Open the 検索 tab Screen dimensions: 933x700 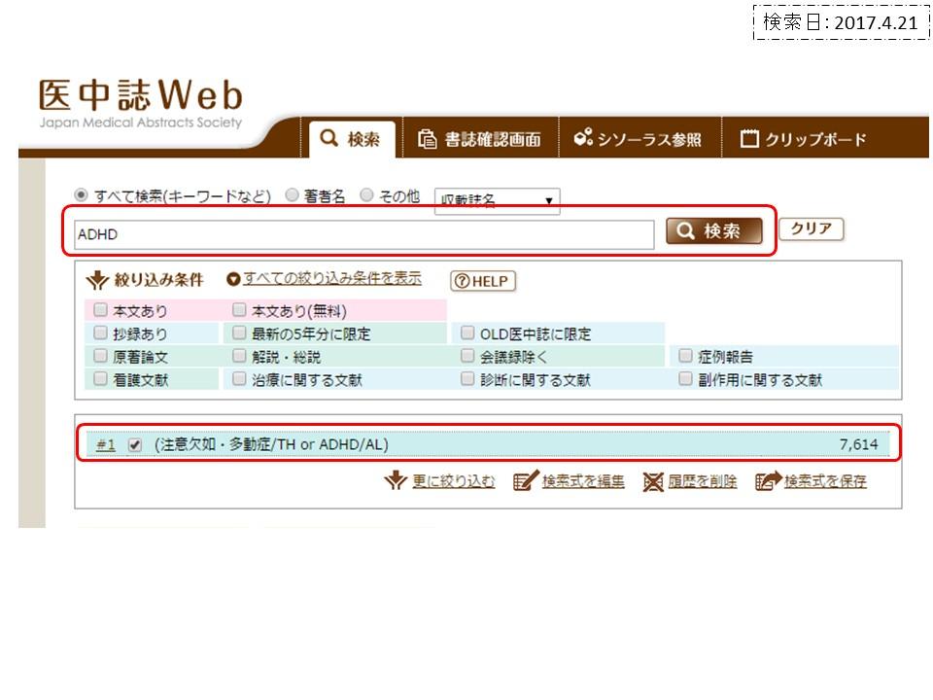pyautogui.click(x=352, y=139)
